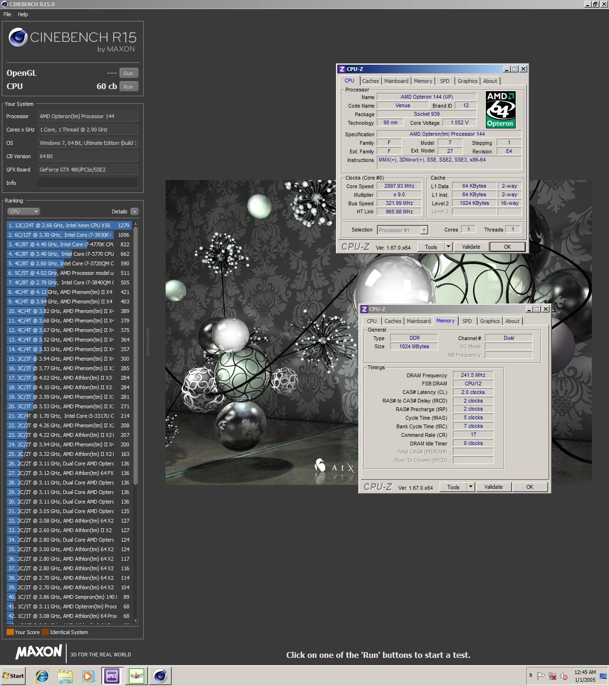Click the MAXON logo at the bottom
609x686 pixels.
[39, 652]
